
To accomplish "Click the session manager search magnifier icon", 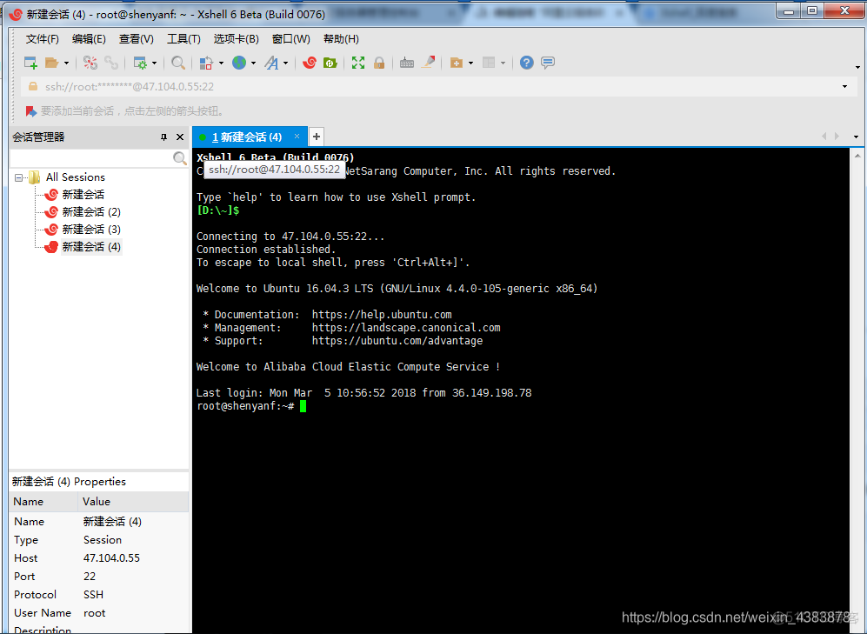I will [180, 158].
